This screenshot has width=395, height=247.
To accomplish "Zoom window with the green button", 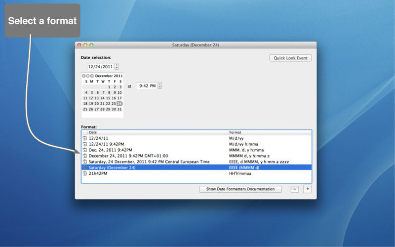I will [x=92, y=45].
